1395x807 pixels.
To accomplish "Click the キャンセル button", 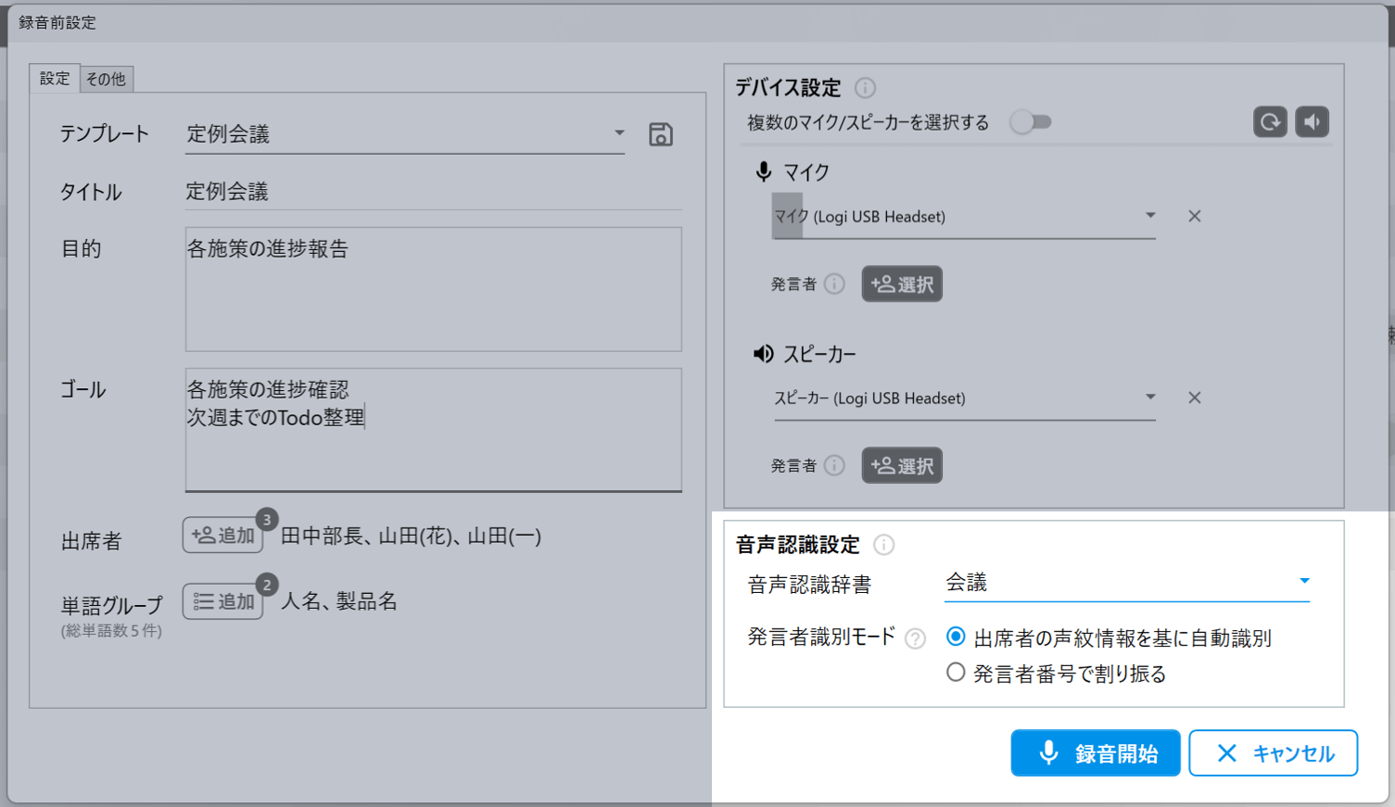I will coord(1273,753).
